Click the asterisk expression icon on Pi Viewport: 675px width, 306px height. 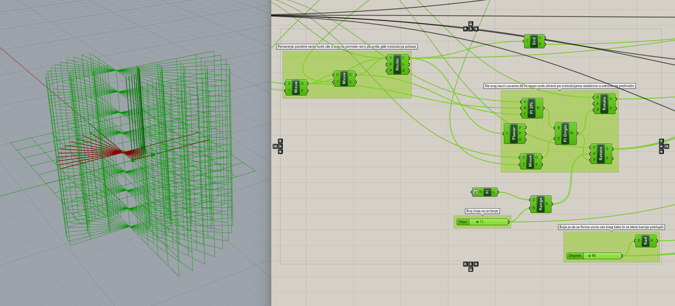point(475,192)
